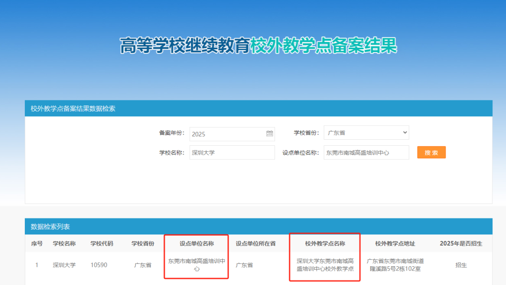Viewport: 506px width, 285px height.
Task: Click the 数据检索列表 panel header
Action: coord(51,227)
